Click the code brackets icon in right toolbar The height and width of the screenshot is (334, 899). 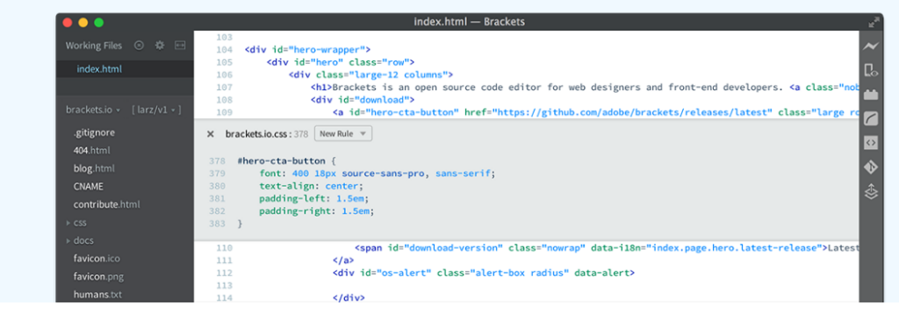[x=871, y=143]
